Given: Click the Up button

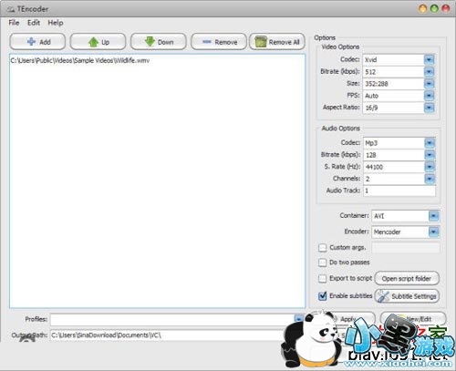Looking at the screenshot, I should pos(98,42).
